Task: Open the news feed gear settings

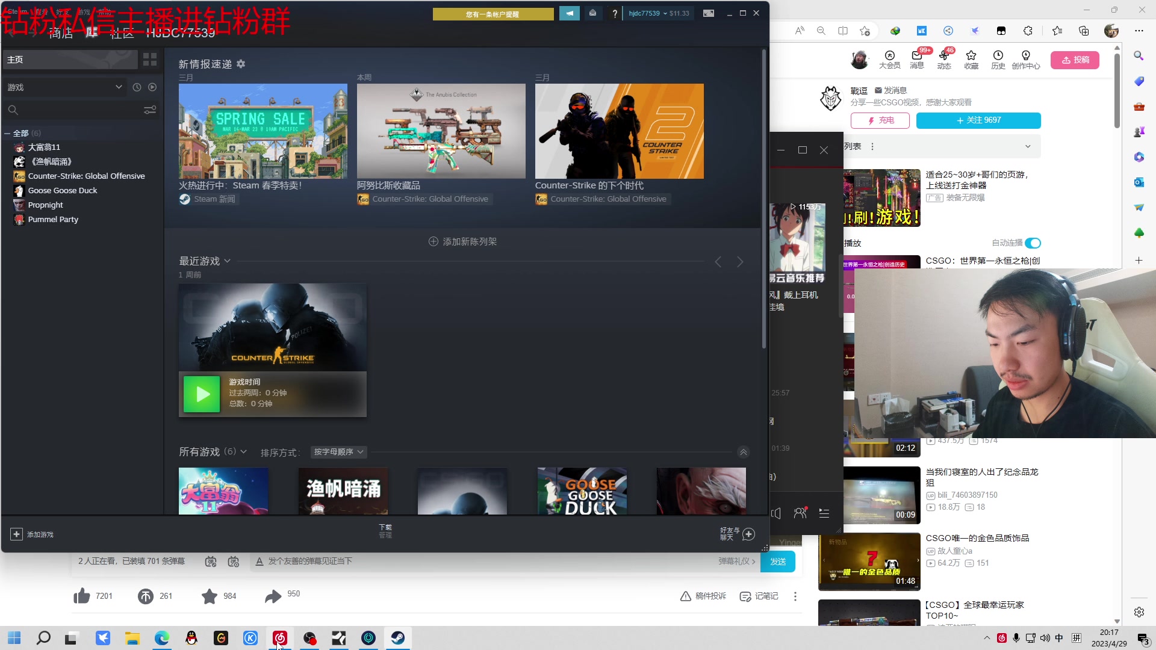Action: [x=241, y=64]
